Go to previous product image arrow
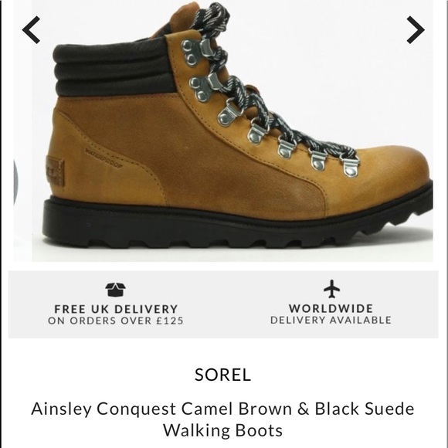 pos(31,29)
